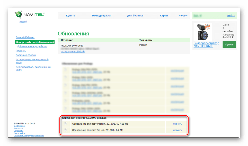Open Полезные ссылки in the sidebar
248x146 pixels.
click(26, 55)
